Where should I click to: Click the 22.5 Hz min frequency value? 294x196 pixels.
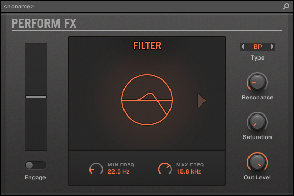[x=119, y=171]
